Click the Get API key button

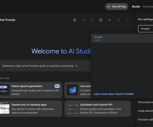(117, 7)
